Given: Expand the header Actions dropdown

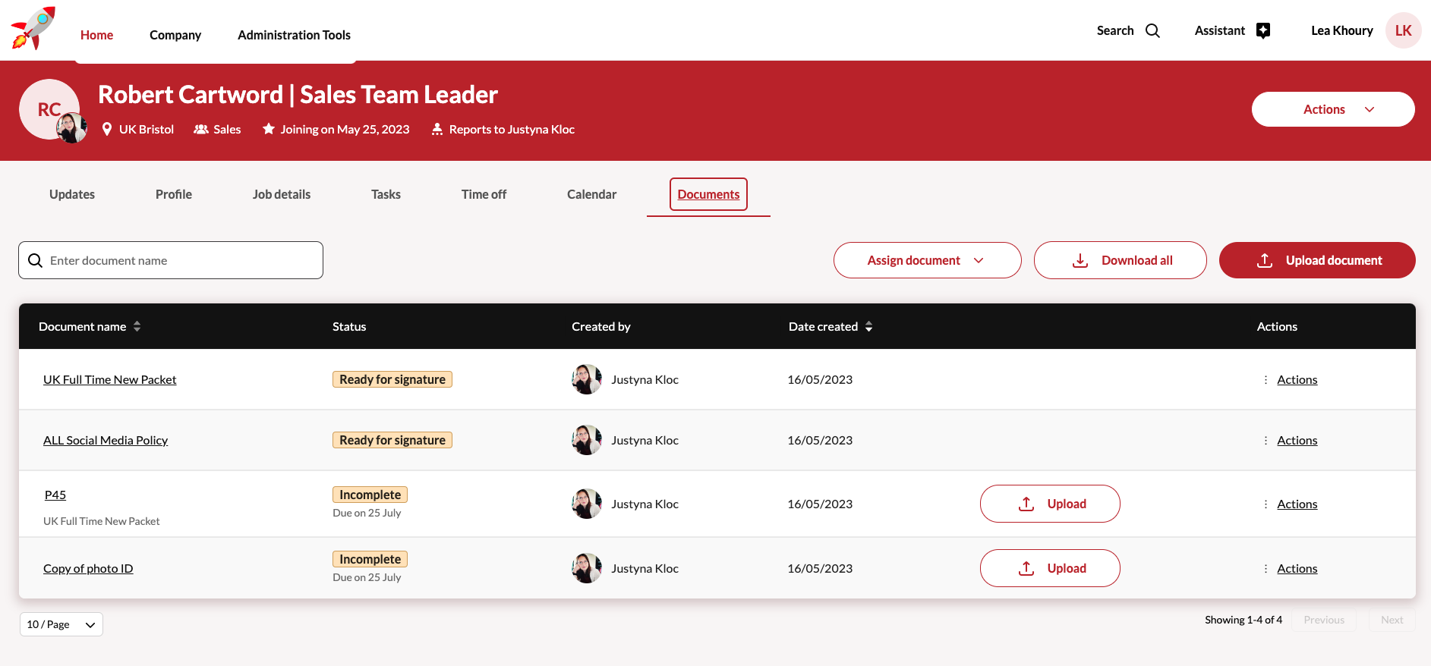Looking at the screenshot, I should 1332,109.
